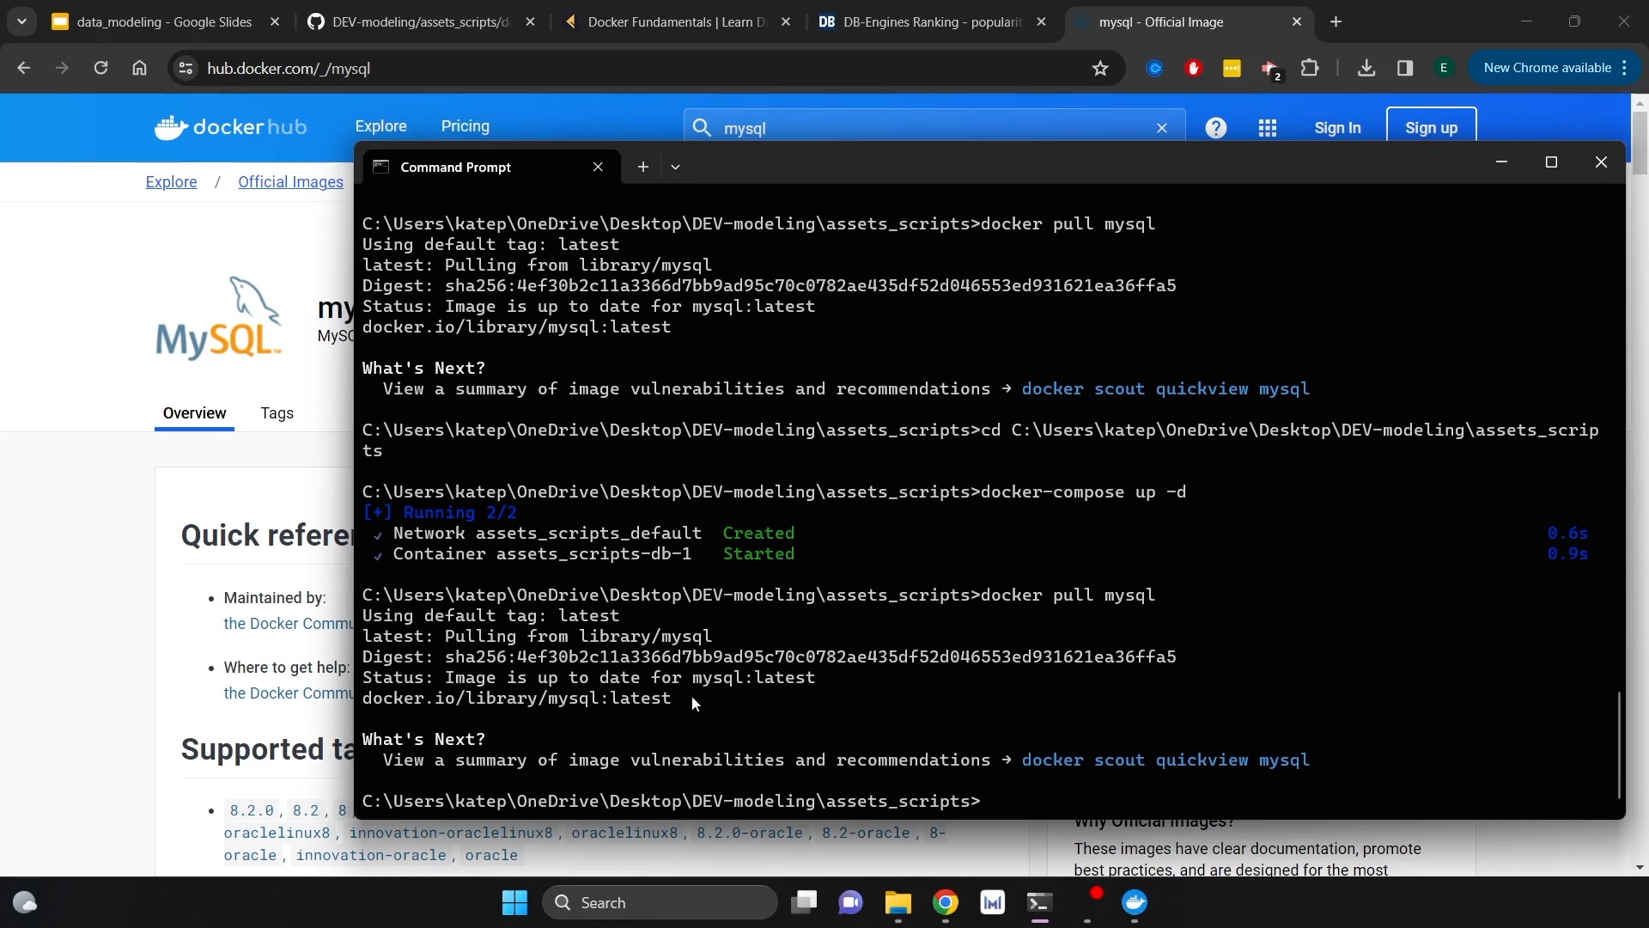This screenshot has height=928, width=1649.
Task: Expand the terminal new-tab profile dropdown
Action: coord(676,167)
